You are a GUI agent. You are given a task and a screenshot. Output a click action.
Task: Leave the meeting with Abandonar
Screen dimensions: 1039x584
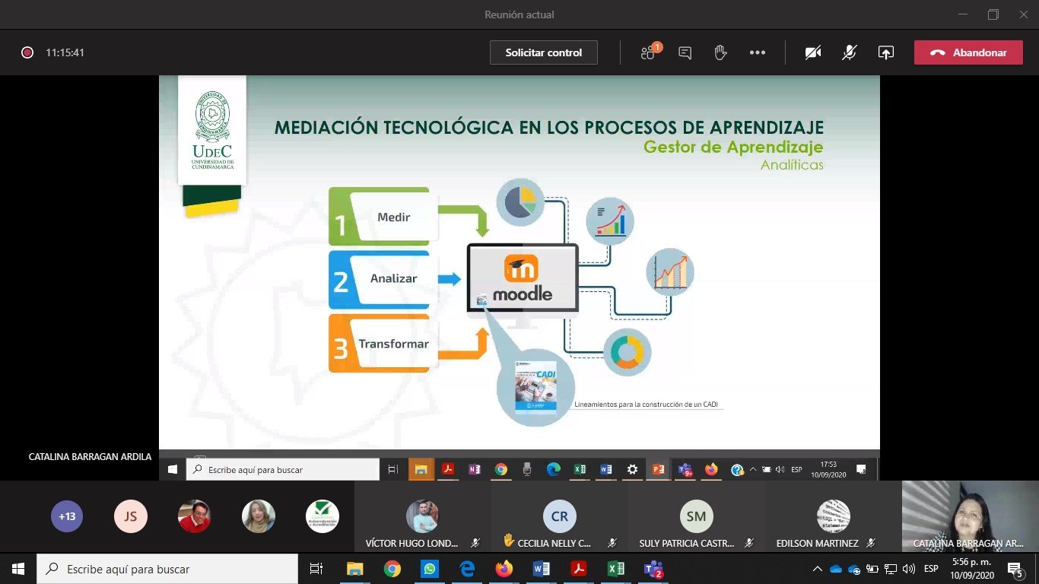point(968,52)
